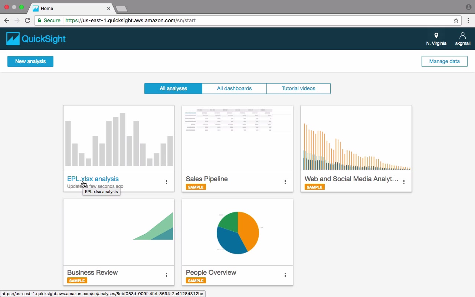
Task: Open the skgmail user account menu
Action: point(462,39)
